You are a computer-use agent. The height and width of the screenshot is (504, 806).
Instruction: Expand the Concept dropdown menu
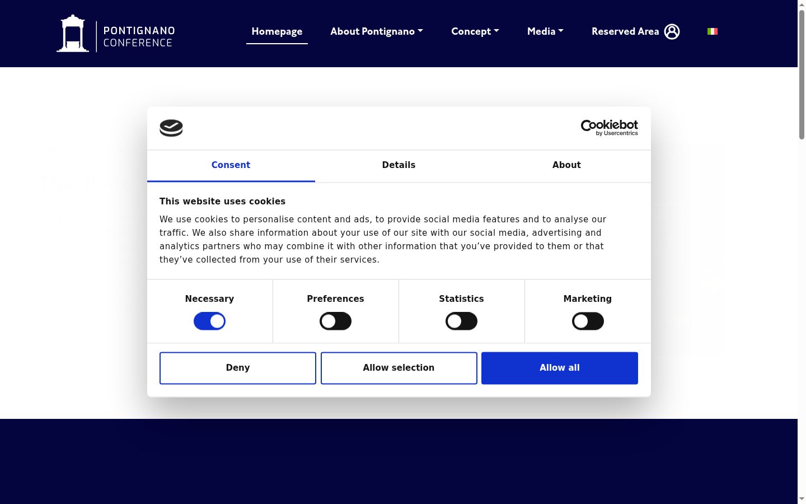(x=475, y=31)
